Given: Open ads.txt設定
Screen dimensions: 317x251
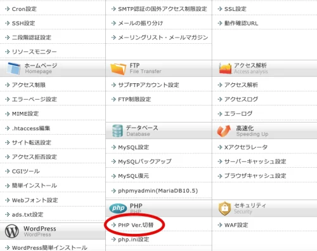Looking at the screenshot, I should click(27, 215).
